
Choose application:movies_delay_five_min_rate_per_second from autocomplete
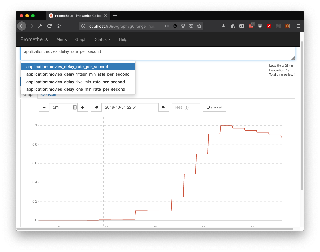coord(75,82)
